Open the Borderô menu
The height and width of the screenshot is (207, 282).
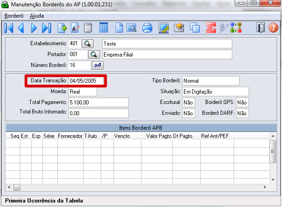(x=14, y=16)
